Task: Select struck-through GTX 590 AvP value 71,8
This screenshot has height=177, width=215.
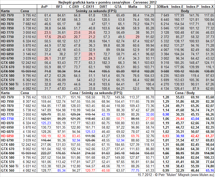Action: tap(48, 72)
